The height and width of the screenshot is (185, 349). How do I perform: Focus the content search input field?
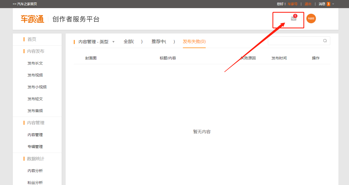294,41
